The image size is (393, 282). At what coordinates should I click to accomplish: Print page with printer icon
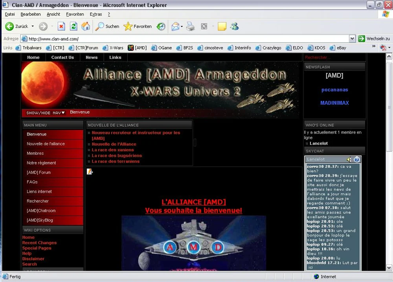[191, 26]
